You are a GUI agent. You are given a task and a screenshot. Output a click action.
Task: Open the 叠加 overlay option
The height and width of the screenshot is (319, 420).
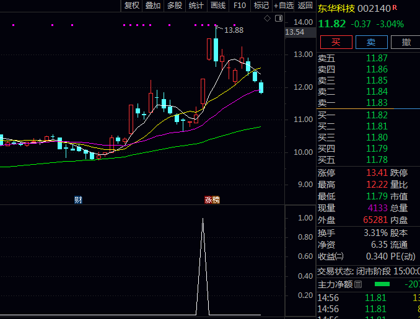click(x=152, y=6)
